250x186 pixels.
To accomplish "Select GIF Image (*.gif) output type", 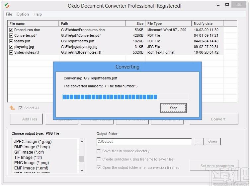I will coord(29,152).
